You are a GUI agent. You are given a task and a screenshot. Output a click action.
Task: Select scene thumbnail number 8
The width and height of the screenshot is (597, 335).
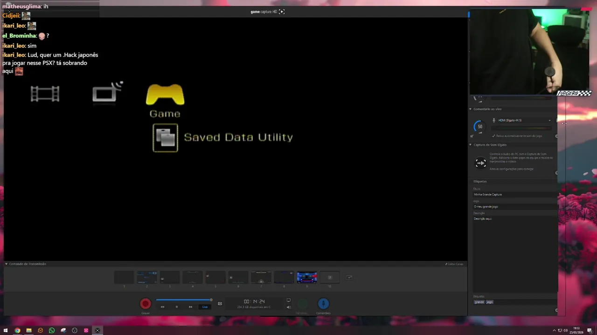tap(284, 277)
